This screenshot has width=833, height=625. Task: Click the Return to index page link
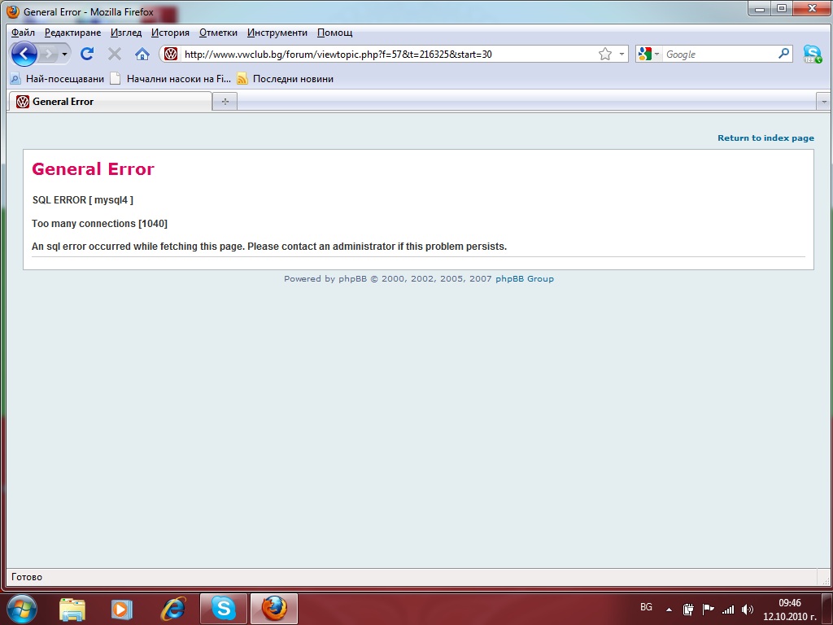point(765,138)
